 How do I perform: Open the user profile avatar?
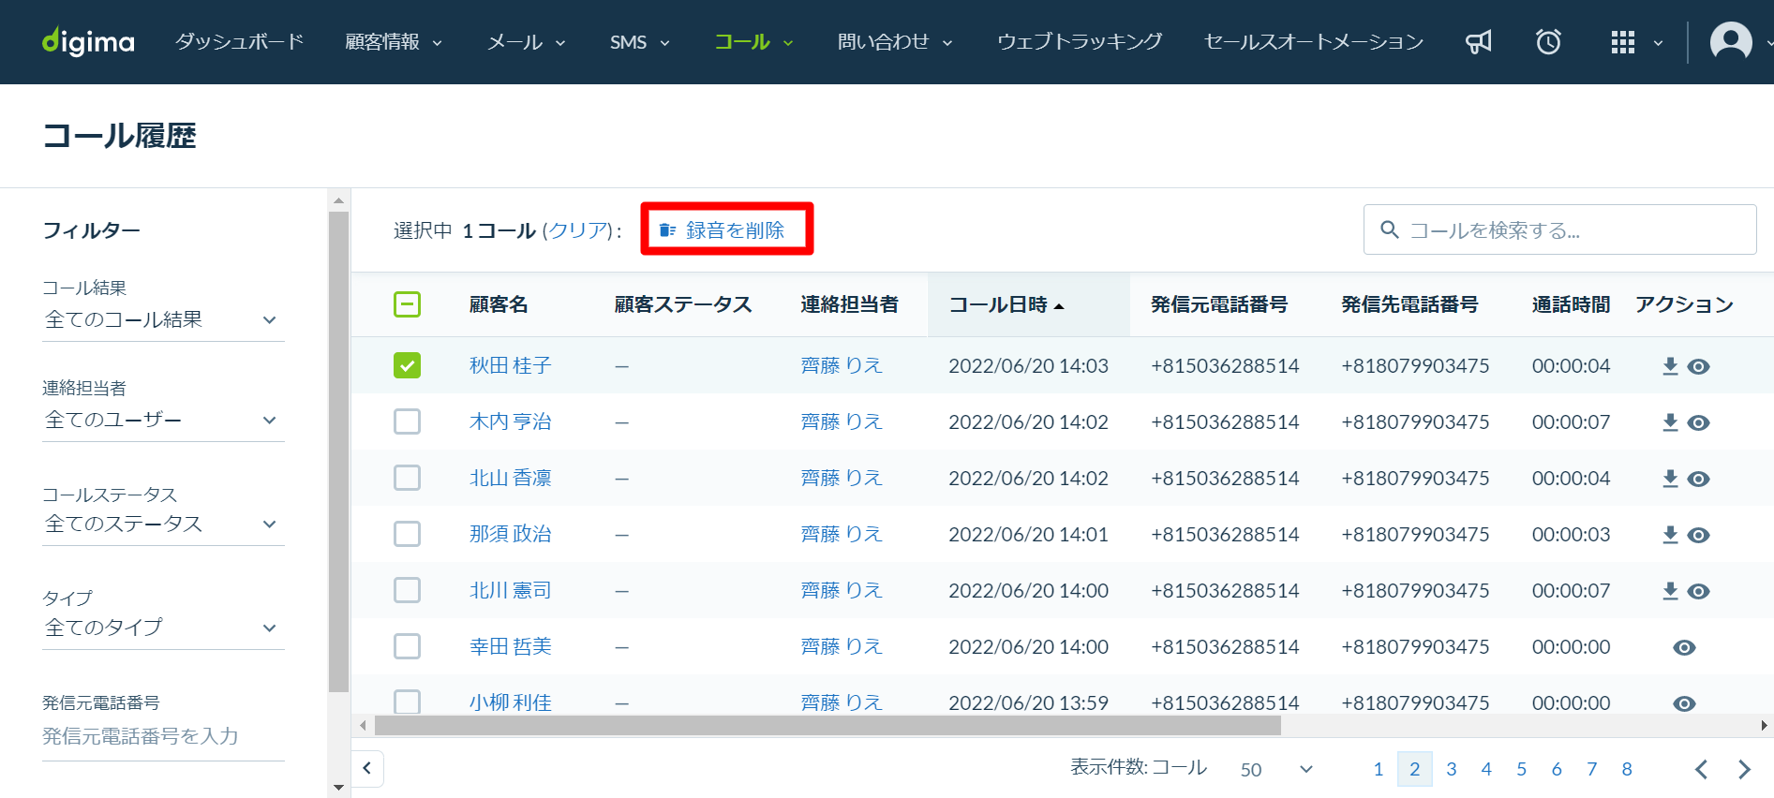coord(1731,42)
